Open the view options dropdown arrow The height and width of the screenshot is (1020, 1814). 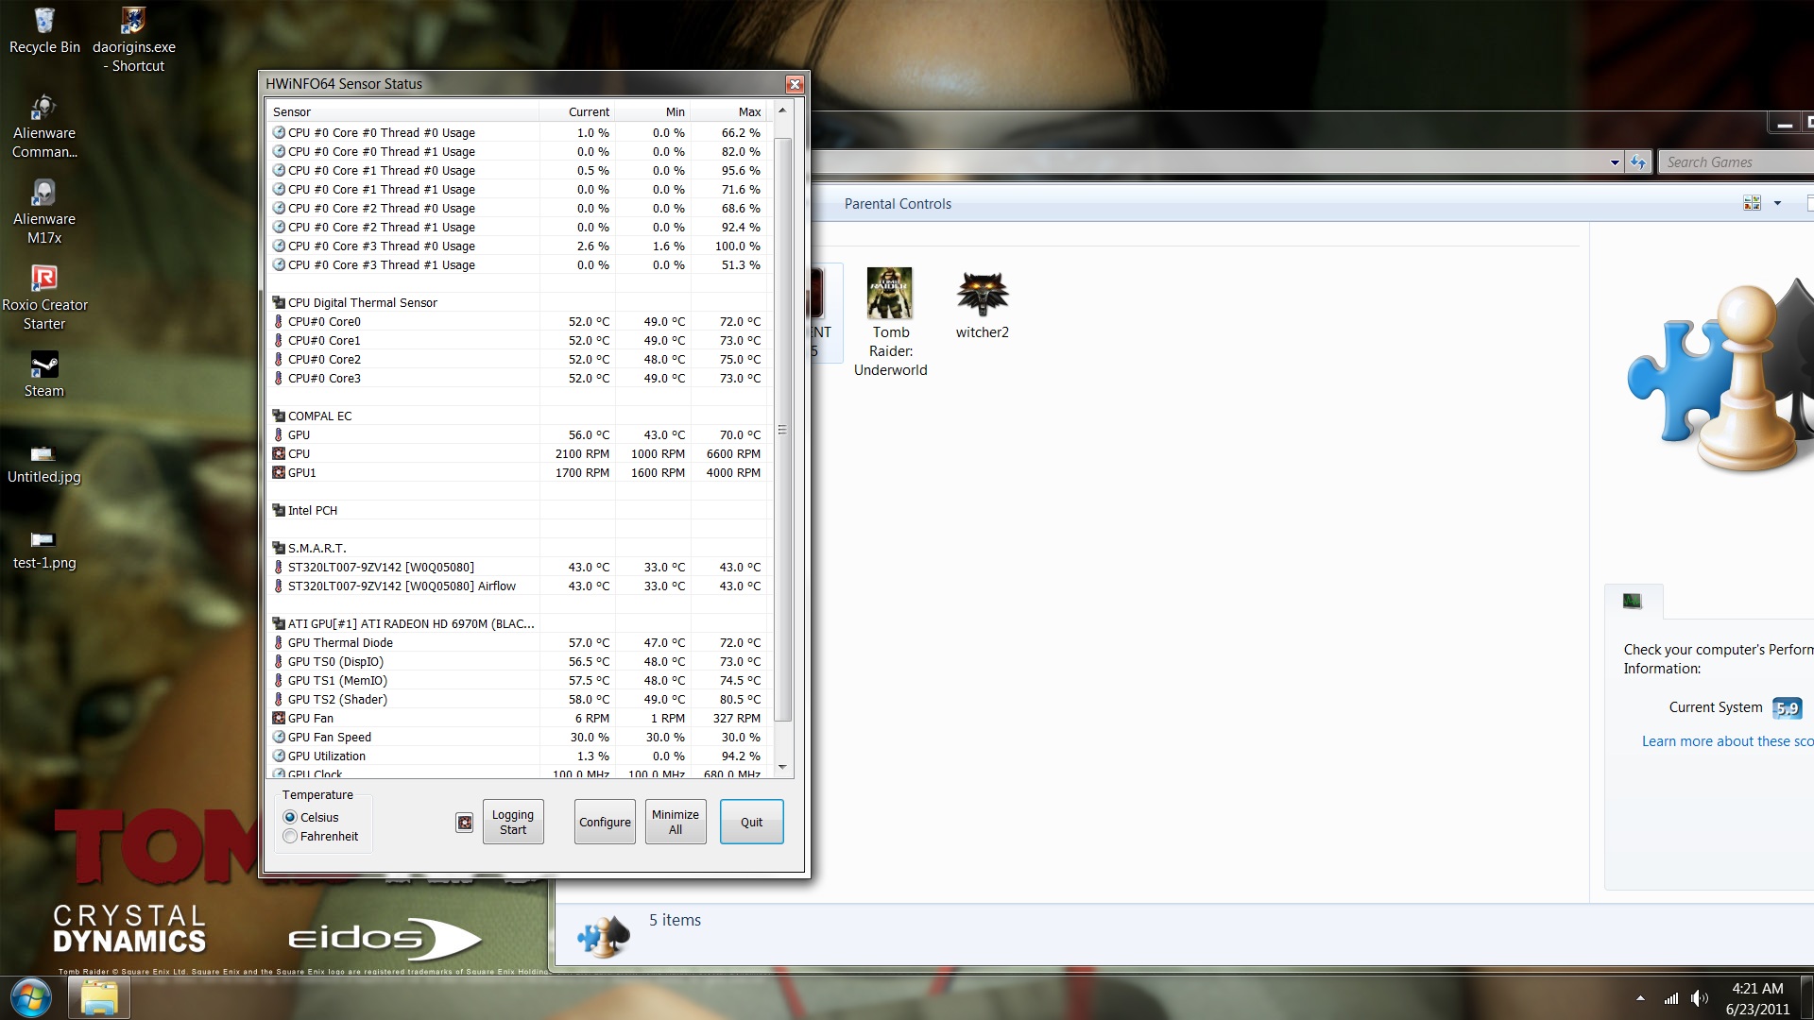tap(1777, 203)
